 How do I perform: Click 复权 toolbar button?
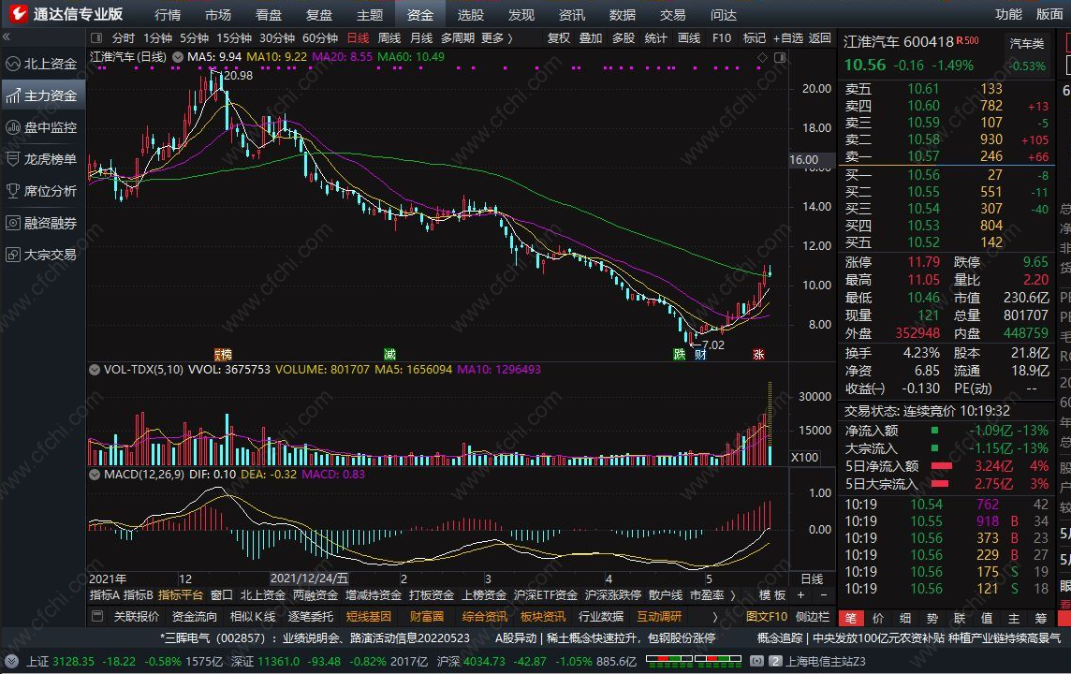[x=559, y=38]
